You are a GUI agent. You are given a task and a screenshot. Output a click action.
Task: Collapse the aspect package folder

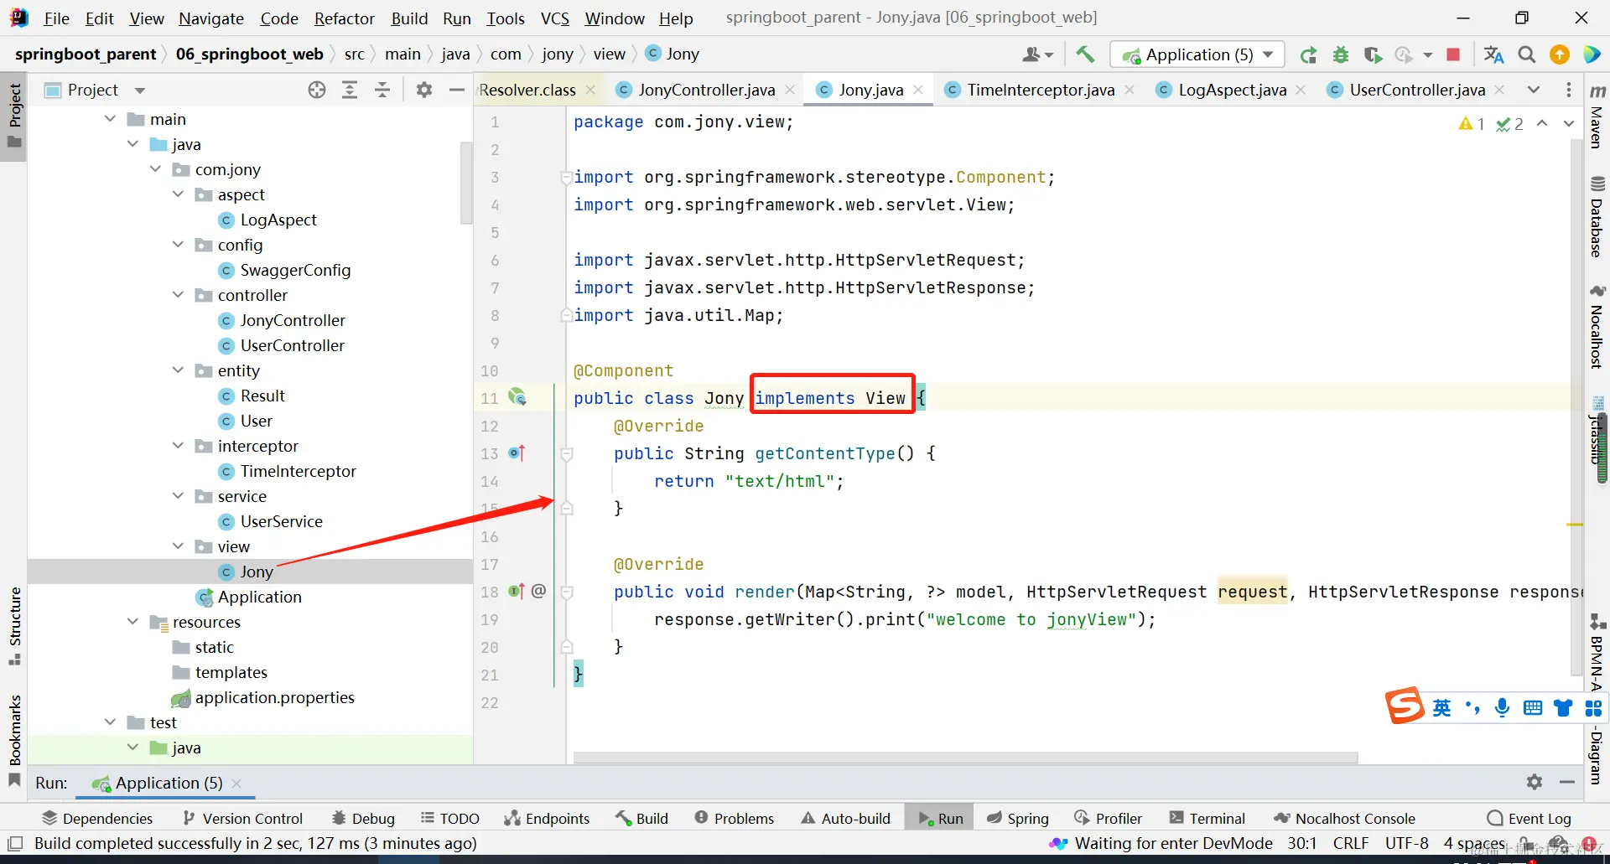(x=178, y=194)
